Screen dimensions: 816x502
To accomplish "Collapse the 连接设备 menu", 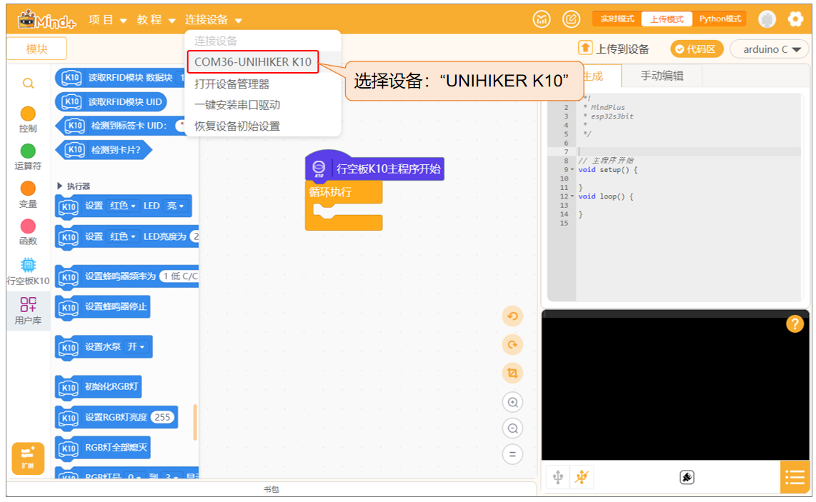I will coord(214,20).
